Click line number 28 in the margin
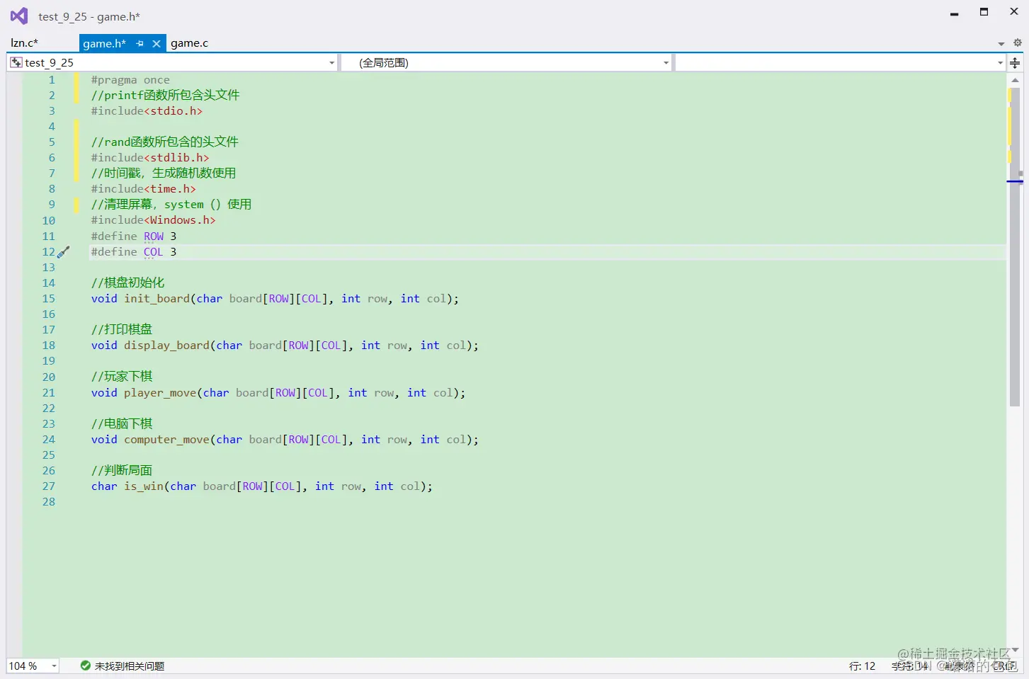Screen dimensions: 1029x679 coord(48,502)
